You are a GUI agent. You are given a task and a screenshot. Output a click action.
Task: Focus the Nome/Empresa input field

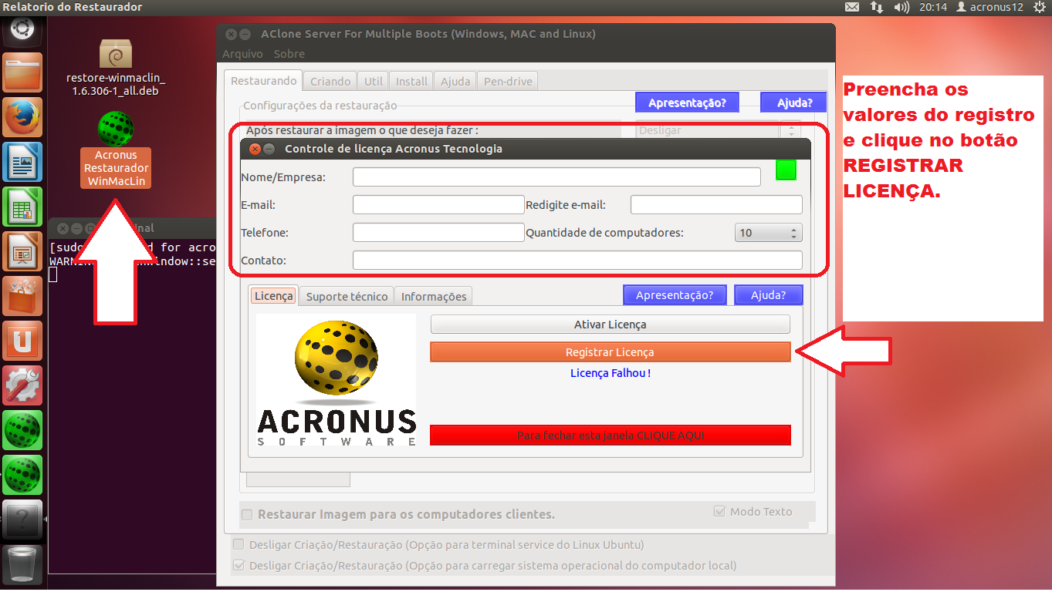[556, 177]
